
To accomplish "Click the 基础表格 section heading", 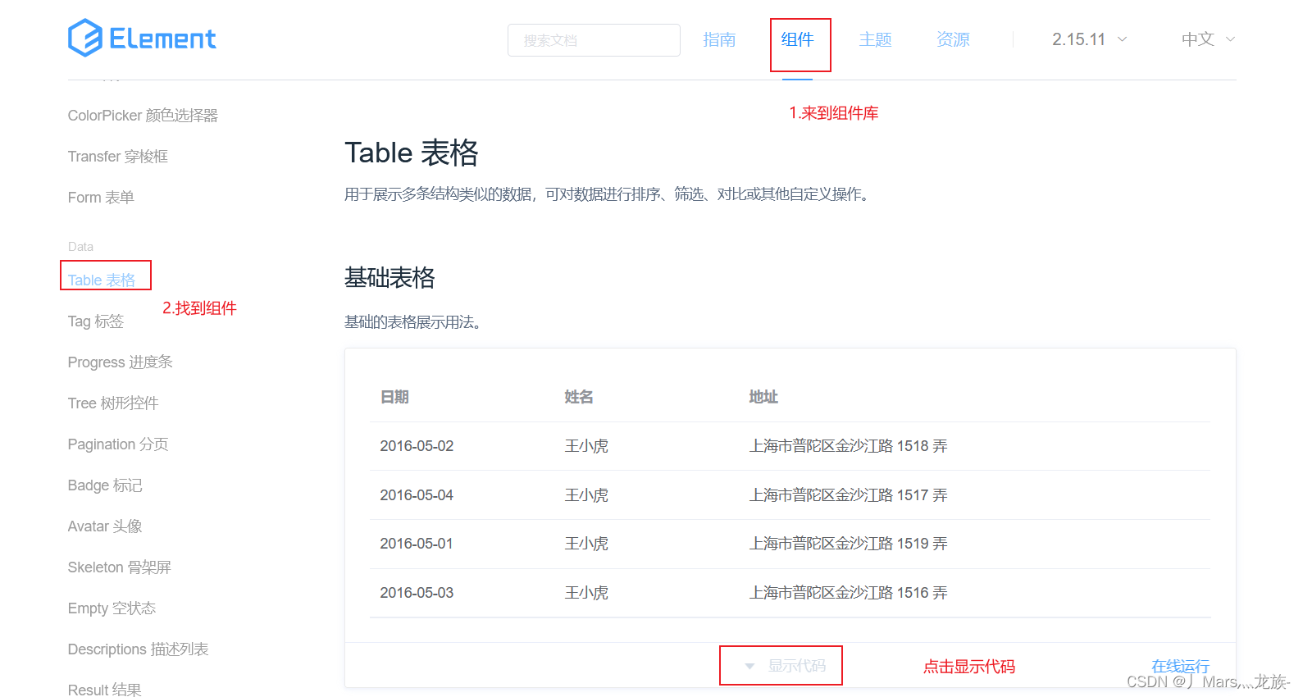I will tap(390, 278).
